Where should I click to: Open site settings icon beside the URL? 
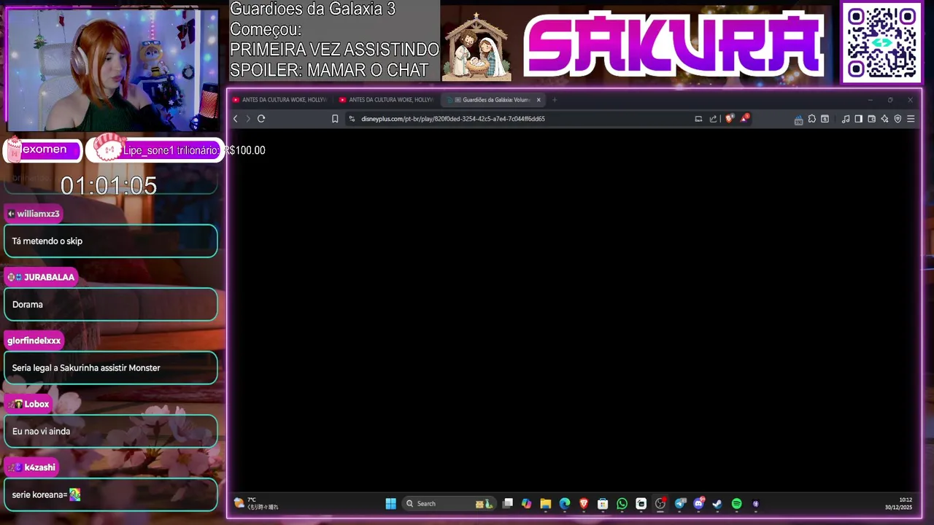pos(352,119)
